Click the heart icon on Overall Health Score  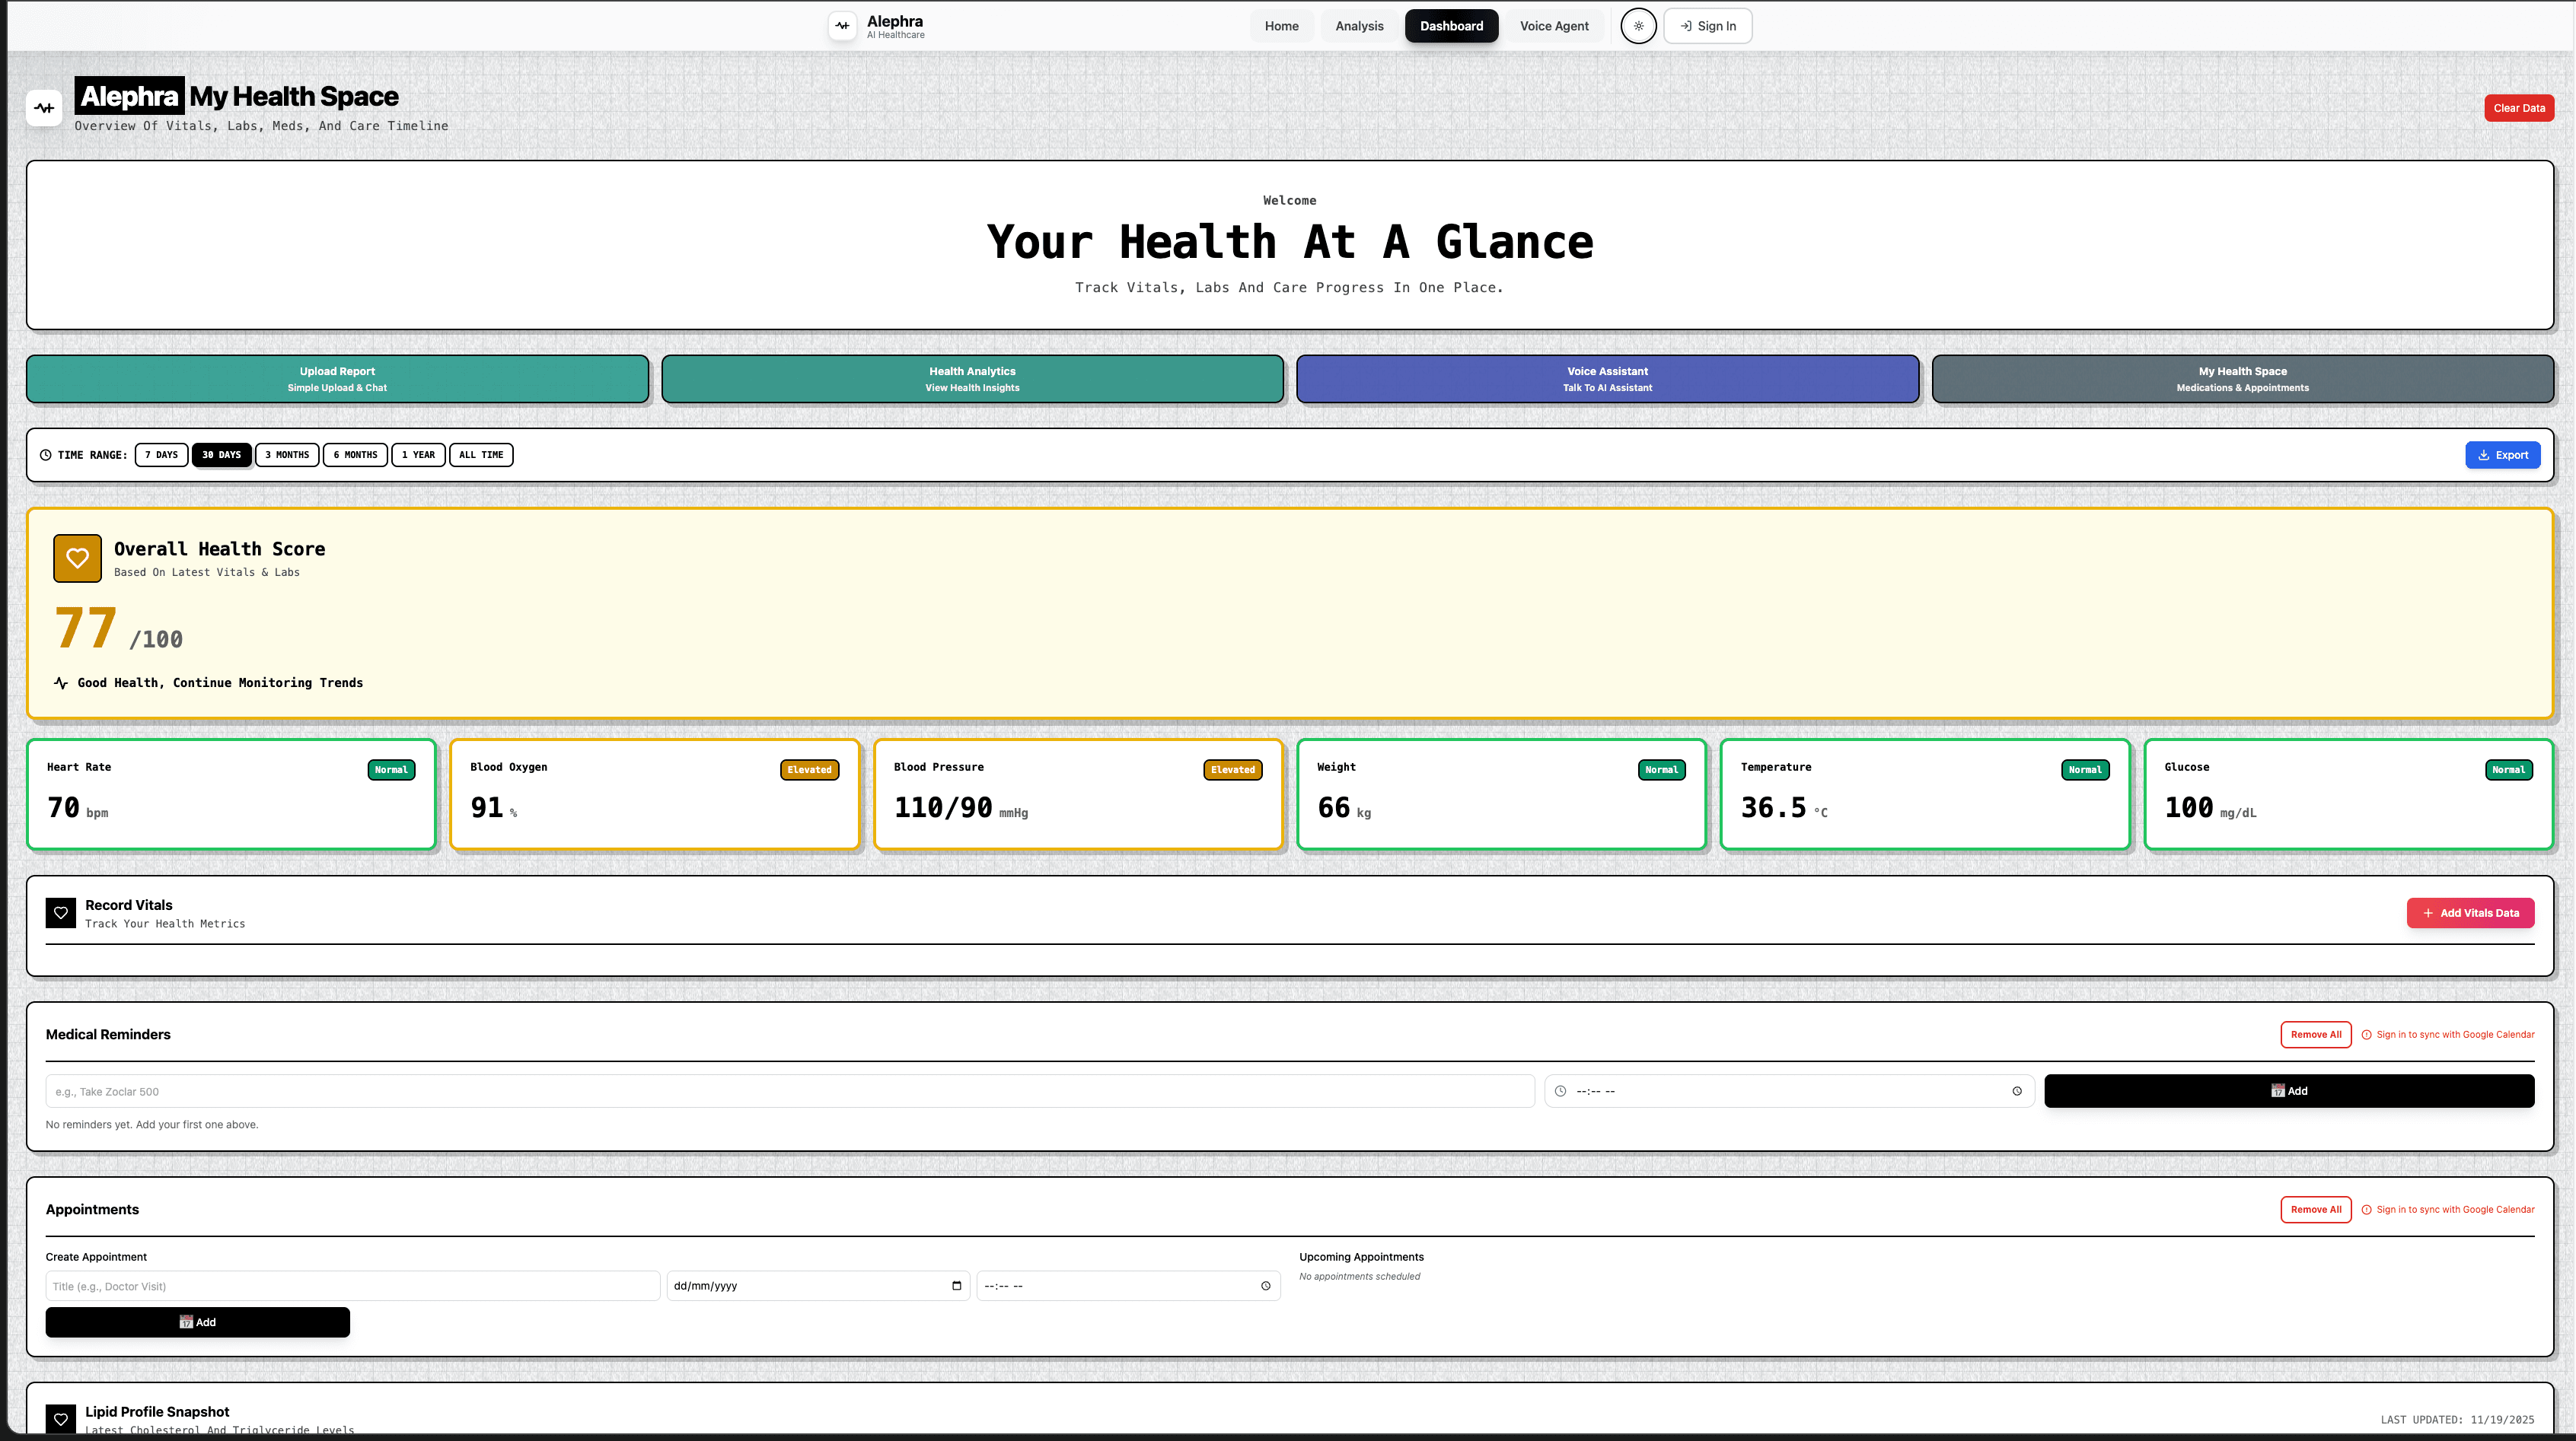77,558
